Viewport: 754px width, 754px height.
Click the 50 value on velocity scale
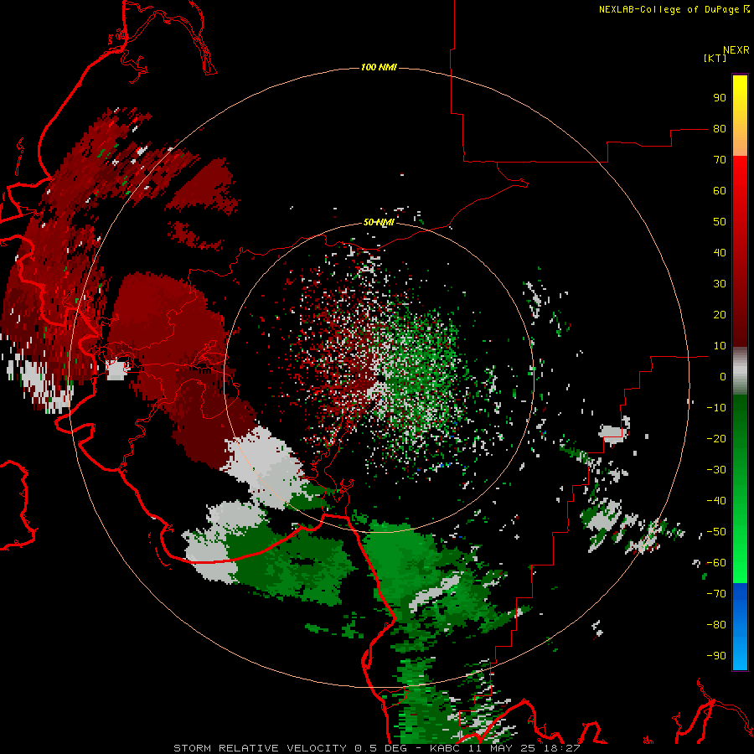[720, 222]
